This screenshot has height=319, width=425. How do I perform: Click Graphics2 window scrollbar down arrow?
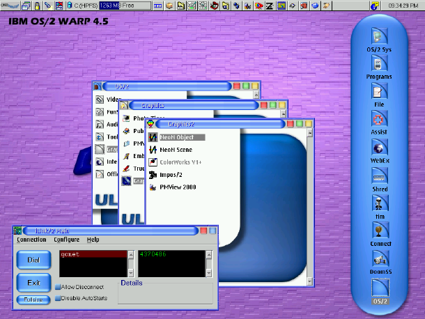310,282
